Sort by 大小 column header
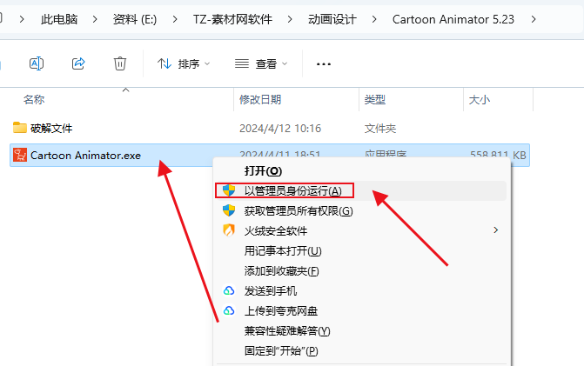The width and height of the screenshot is (584, 366). pos(480,100)
